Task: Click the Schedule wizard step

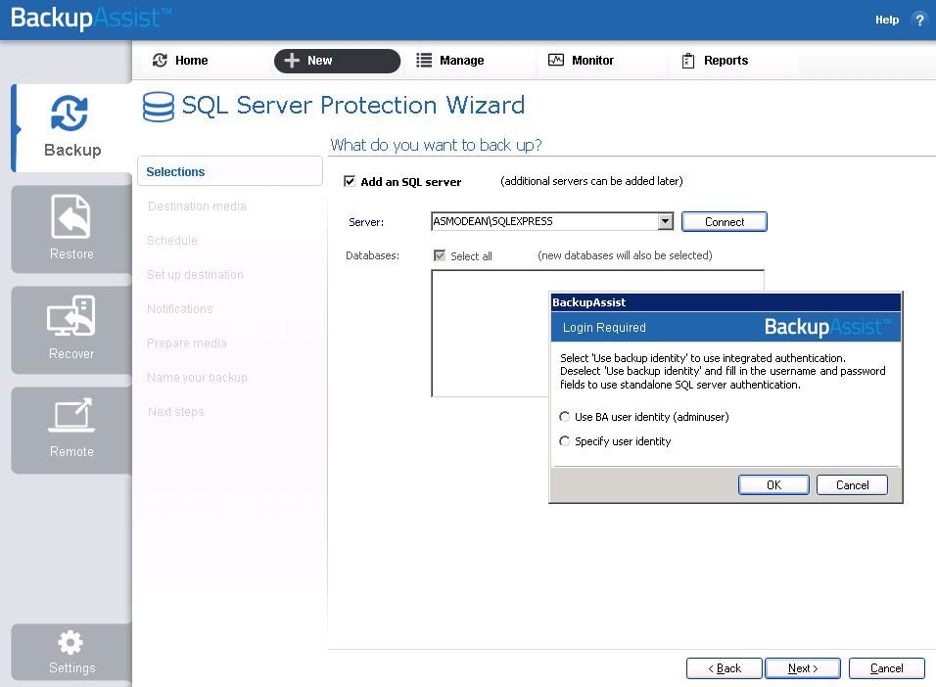Action: click(x=172, y=241)
